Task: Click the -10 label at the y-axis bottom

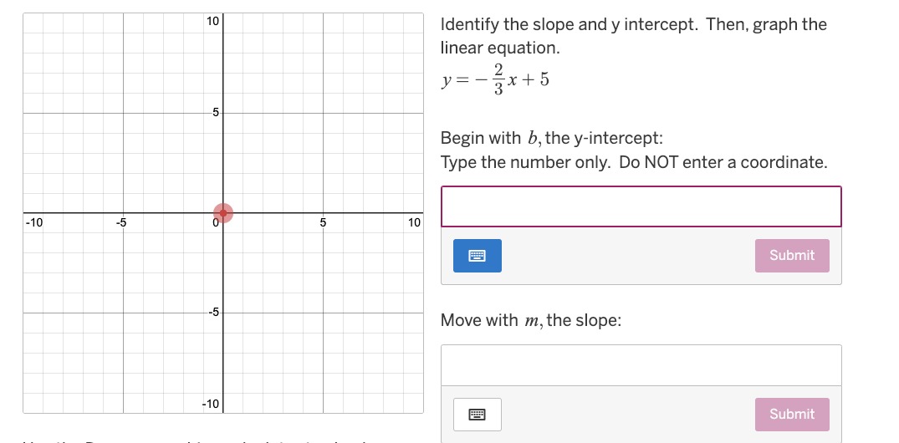Action: pos(211,404)
